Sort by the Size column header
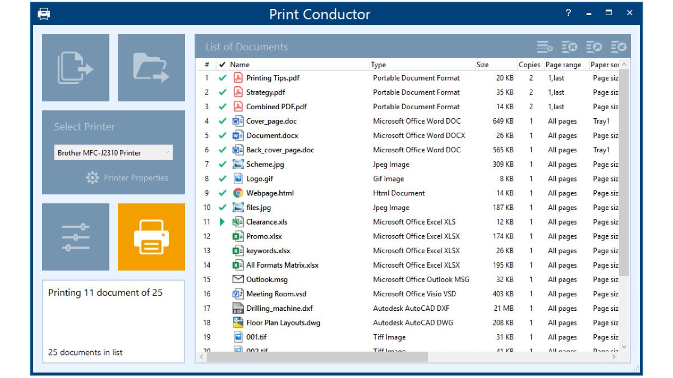The image size is (673, 378). [x=496, y=65]
